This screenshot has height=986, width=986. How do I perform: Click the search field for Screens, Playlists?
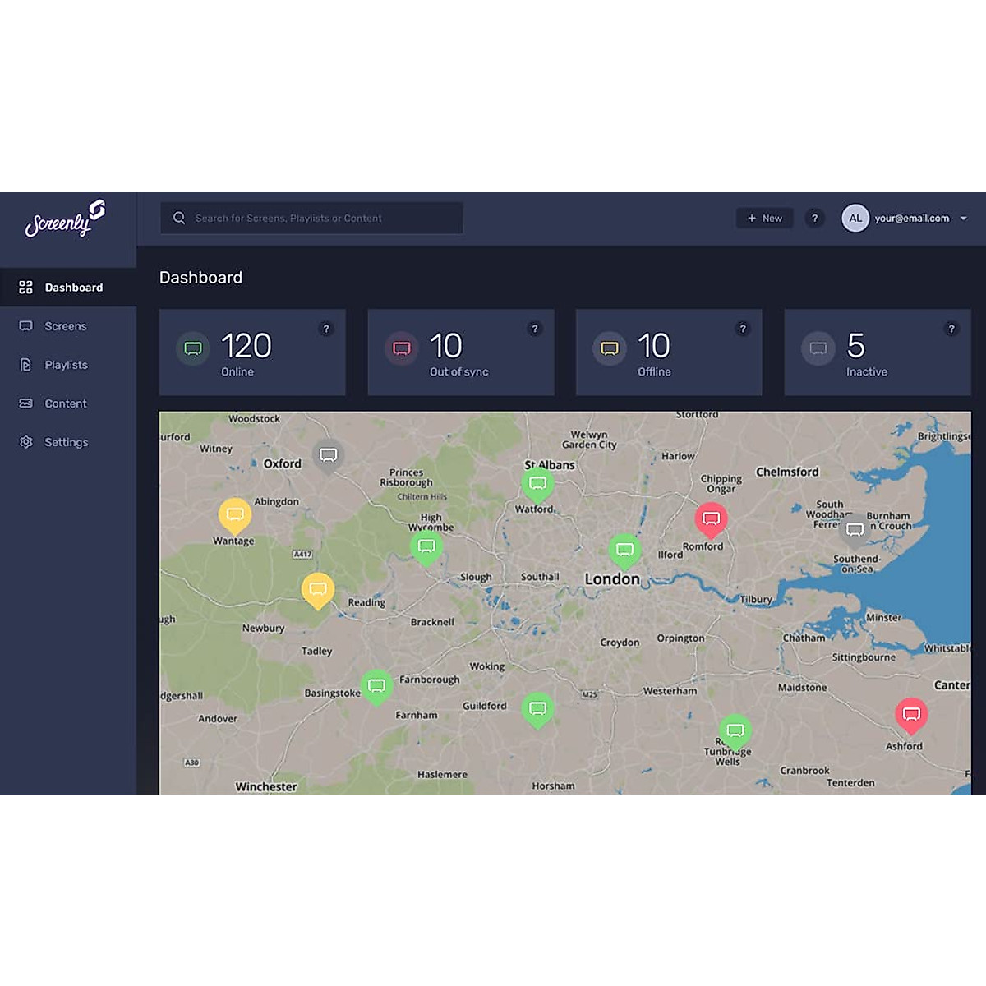pos(312,219)
